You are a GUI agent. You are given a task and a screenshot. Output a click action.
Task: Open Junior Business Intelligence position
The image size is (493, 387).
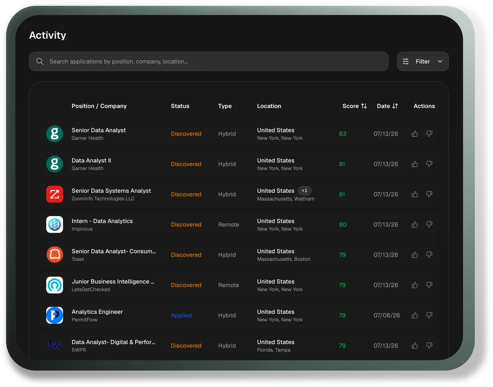coord(113,282)
